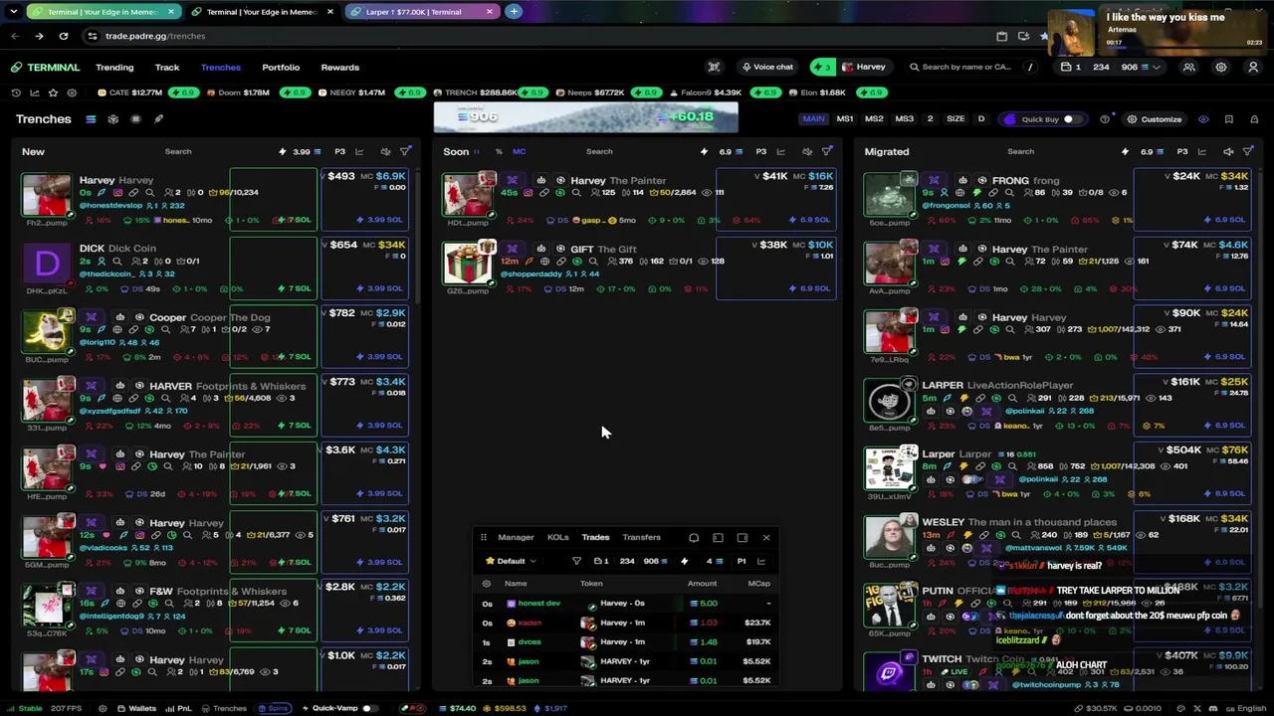Expand the wallet balance dropdown in header
This screenshot has height=716, width=1274.
[x=1157, y=68]
